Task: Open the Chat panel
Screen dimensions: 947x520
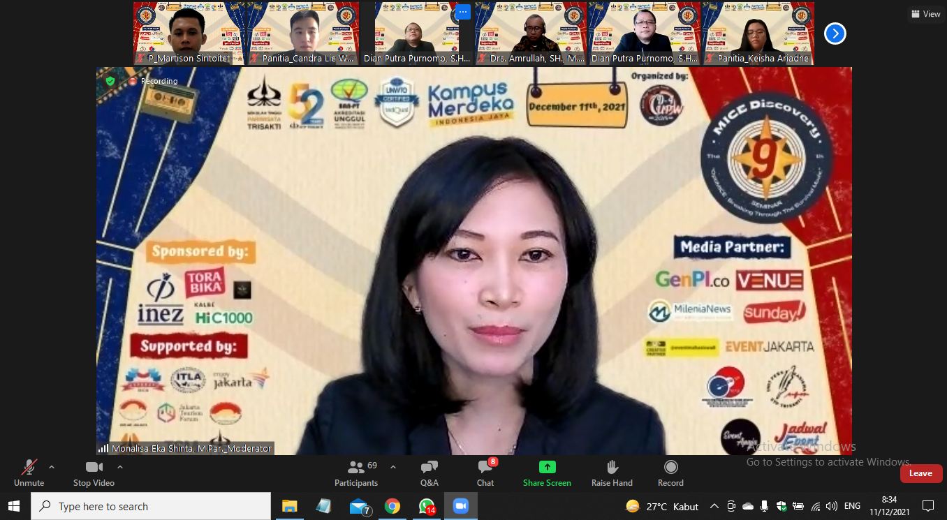Action: click(x=485, y=473)
